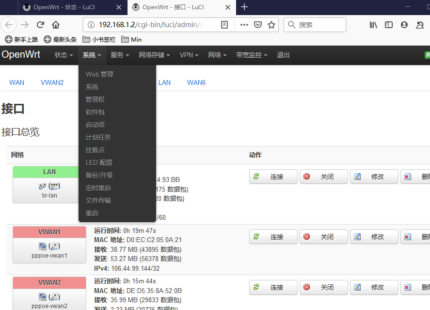
Task: Select 管理权 in 系统 menu
Action: (x=117, y=99)
